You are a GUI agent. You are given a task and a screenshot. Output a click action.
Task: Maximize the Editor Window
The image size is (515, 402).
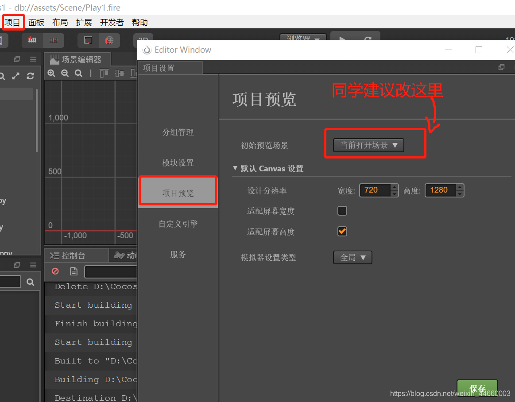click(x=479, y=50)
